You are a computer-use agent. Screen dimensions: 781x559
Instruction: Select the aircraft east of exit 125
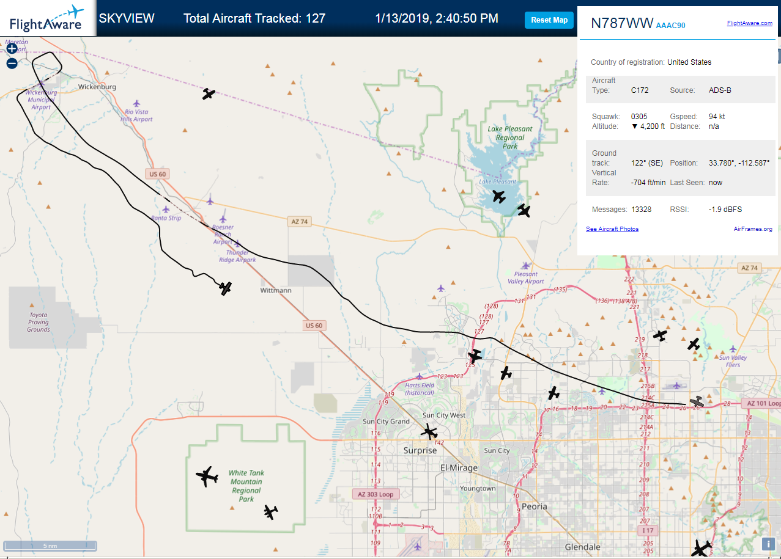(x=506, y=373)
